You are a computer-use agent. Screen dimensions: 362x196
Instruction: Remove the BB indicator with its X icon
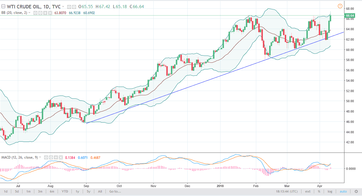pyautogui.click(x=50, y=13)
